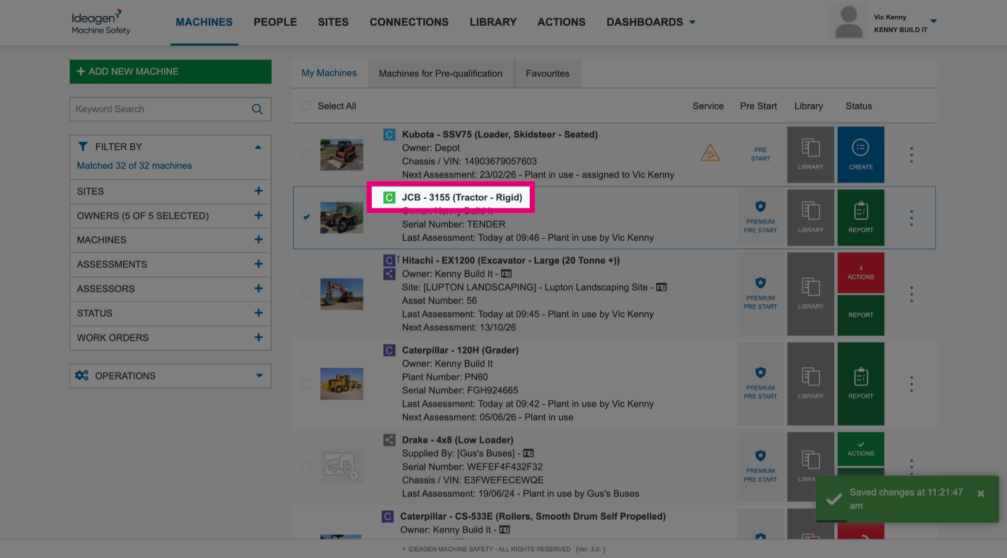The image size is (1007, 558).
Task: Tick checkbox for Hitachi EX1200
Action: 306,294
